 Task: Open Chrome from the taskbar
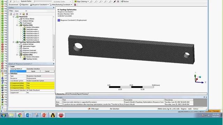pyautogui.click(x=20, y=115)
